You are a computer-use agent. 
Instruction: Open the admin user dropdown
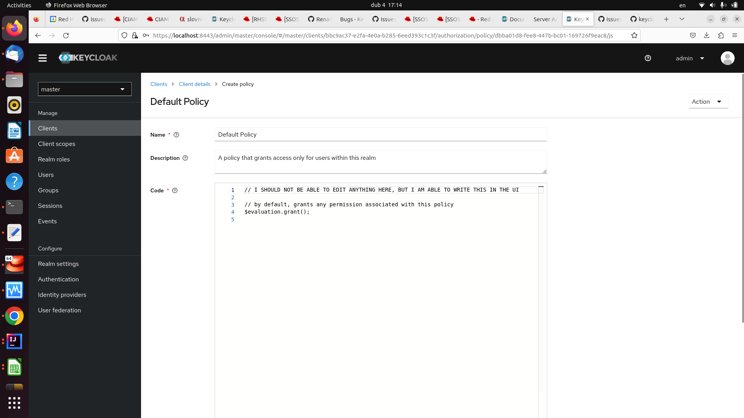[x=690, y=58]
